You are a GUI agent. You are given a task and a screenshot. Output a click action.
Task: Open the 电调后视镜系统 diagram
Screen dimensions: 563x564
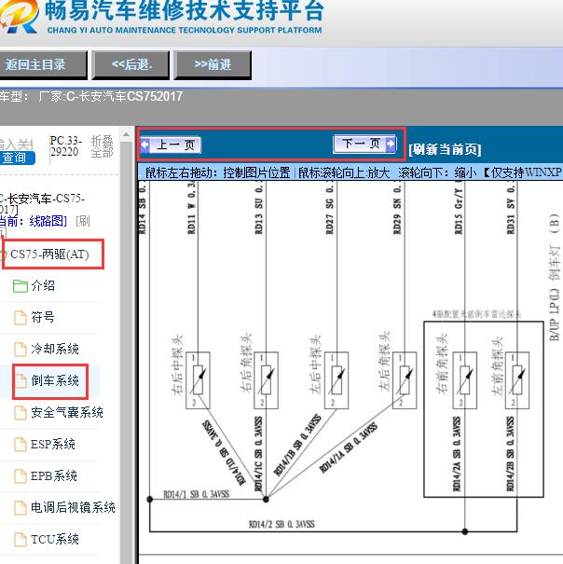[73, 507]
